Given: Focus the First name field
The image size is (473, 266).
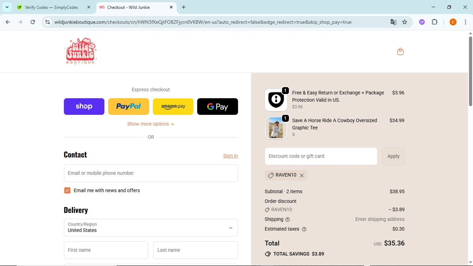Looking at the screenshot, I should click(x=106, y=250).
